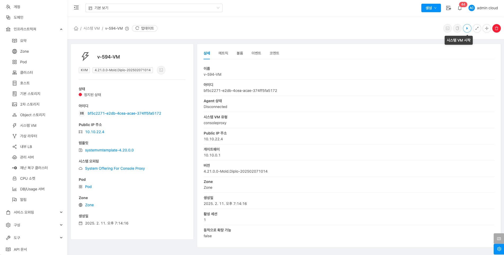Click the 업데이트 refresh button
504x255 pixels.
coord(145,28)
